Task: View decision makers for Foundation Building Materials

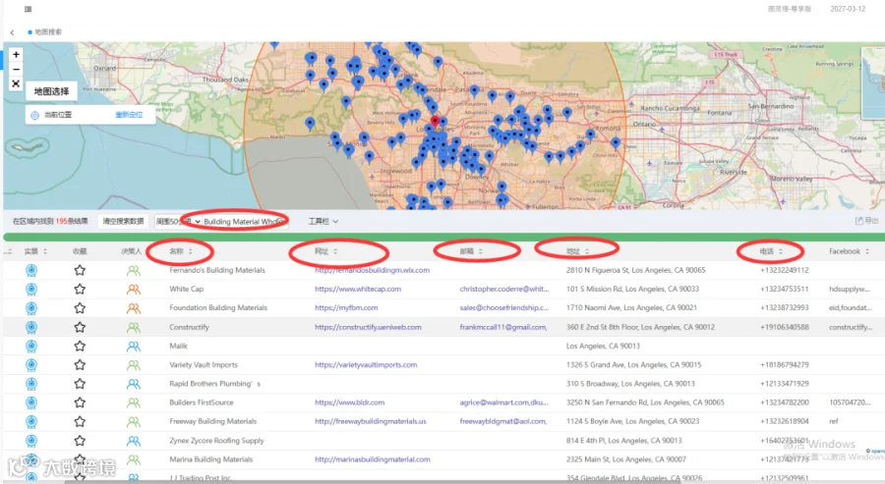Action: [x=133, y=308]
